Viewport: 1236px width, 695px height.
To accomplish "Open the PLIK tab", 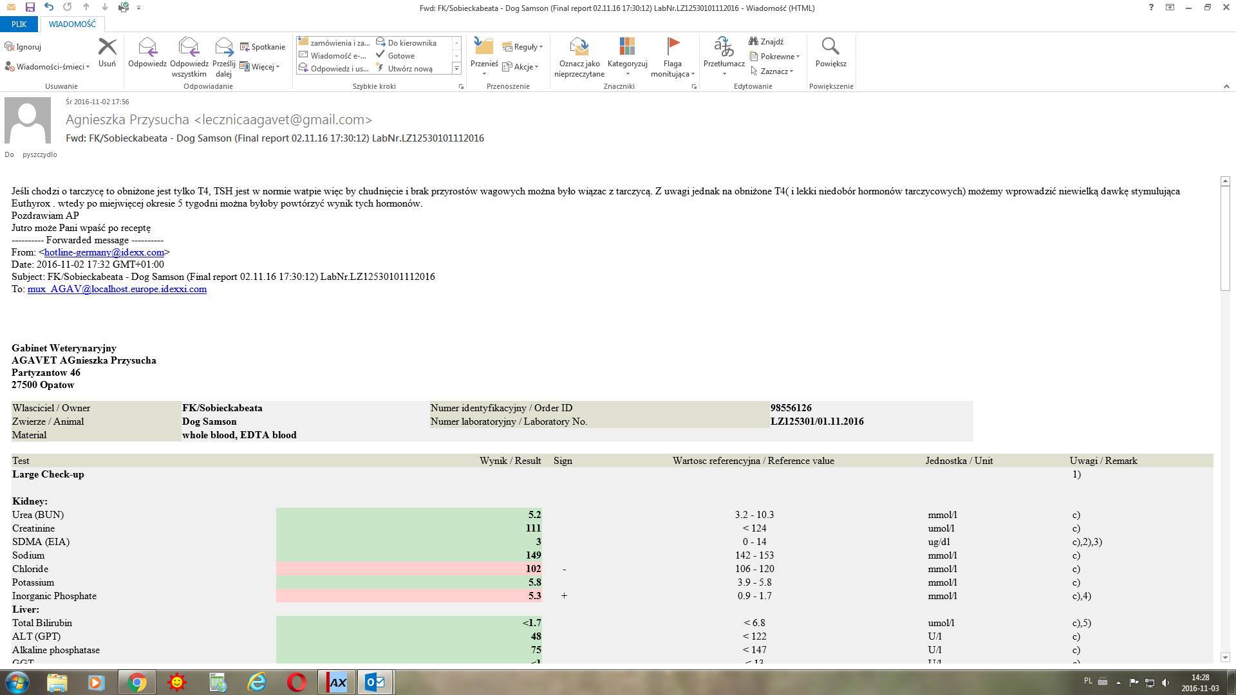I will point(19,24).
